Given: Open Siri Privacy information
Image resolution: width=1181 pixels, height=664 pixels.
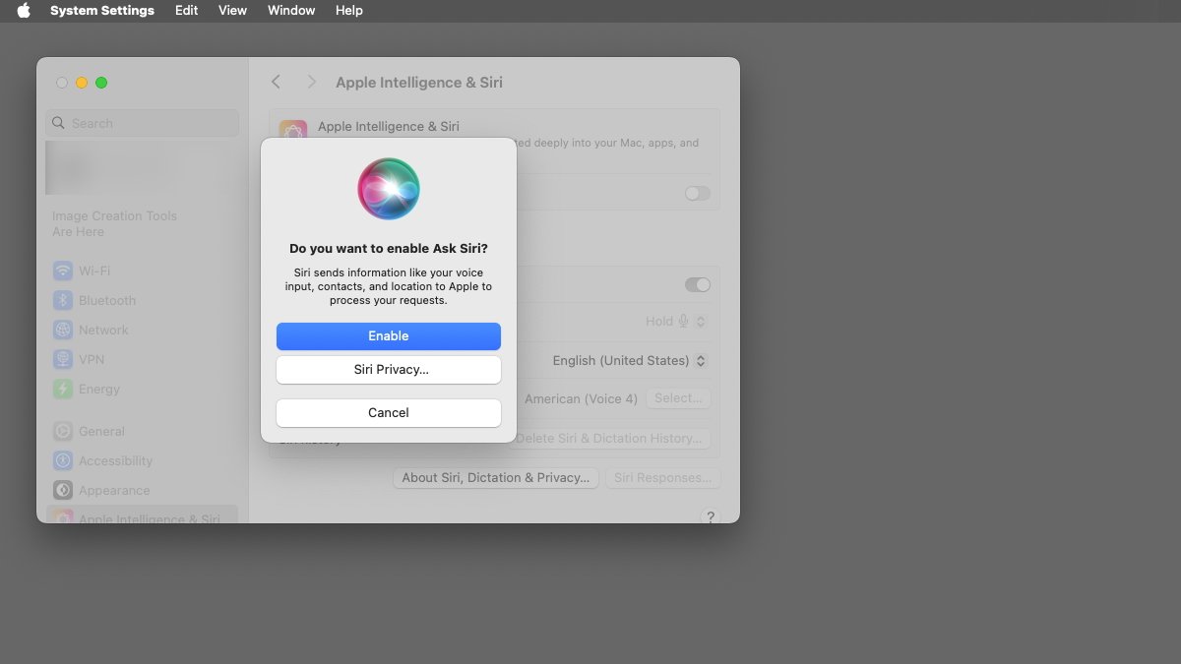Looking at the screenshot, I should [389, 370].
